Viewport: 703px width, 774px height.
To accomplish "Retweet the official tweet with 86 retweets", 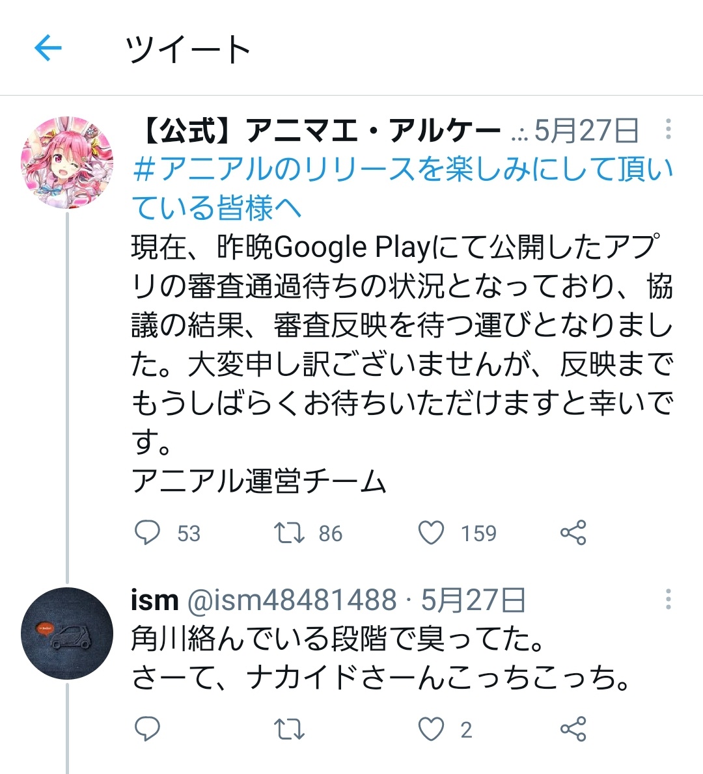I will 290,533.
